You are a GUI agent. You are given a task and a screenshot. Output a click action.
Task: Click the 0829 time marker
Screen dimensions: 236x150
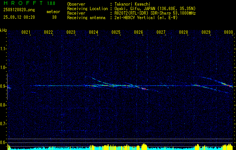point(206,32)
